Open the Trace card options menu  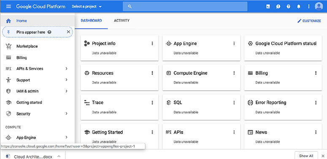(152, 102)
